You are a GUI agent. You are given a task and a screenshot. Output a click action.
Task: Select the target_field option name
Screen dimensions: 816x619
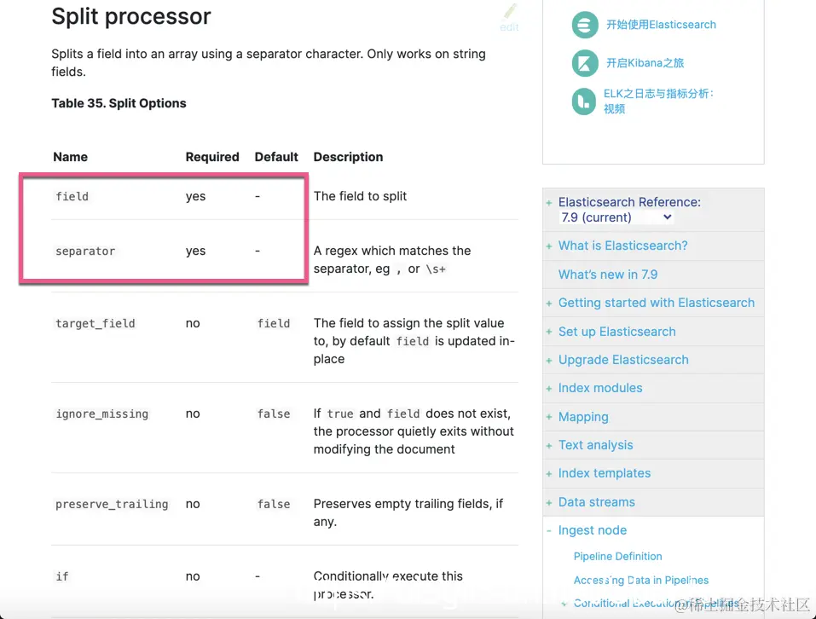click(95, 323)
